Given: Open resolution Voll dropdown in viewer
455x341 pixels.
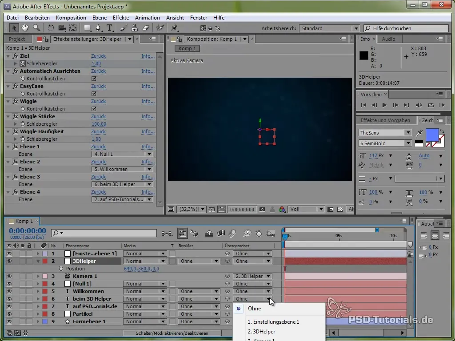Looking at the screenshot, I should pos(306,210).
